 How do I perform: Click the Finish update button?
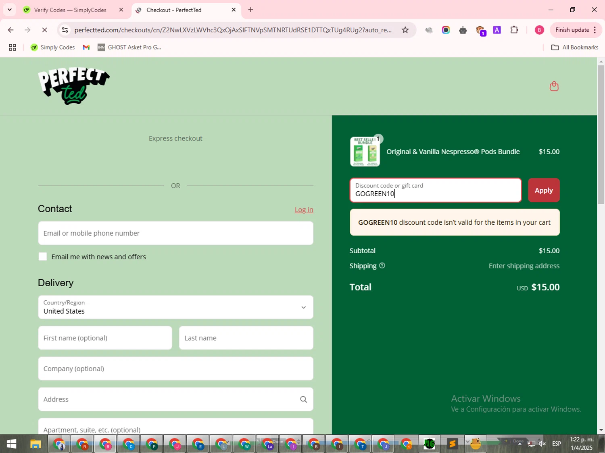[x=572, y=30]
